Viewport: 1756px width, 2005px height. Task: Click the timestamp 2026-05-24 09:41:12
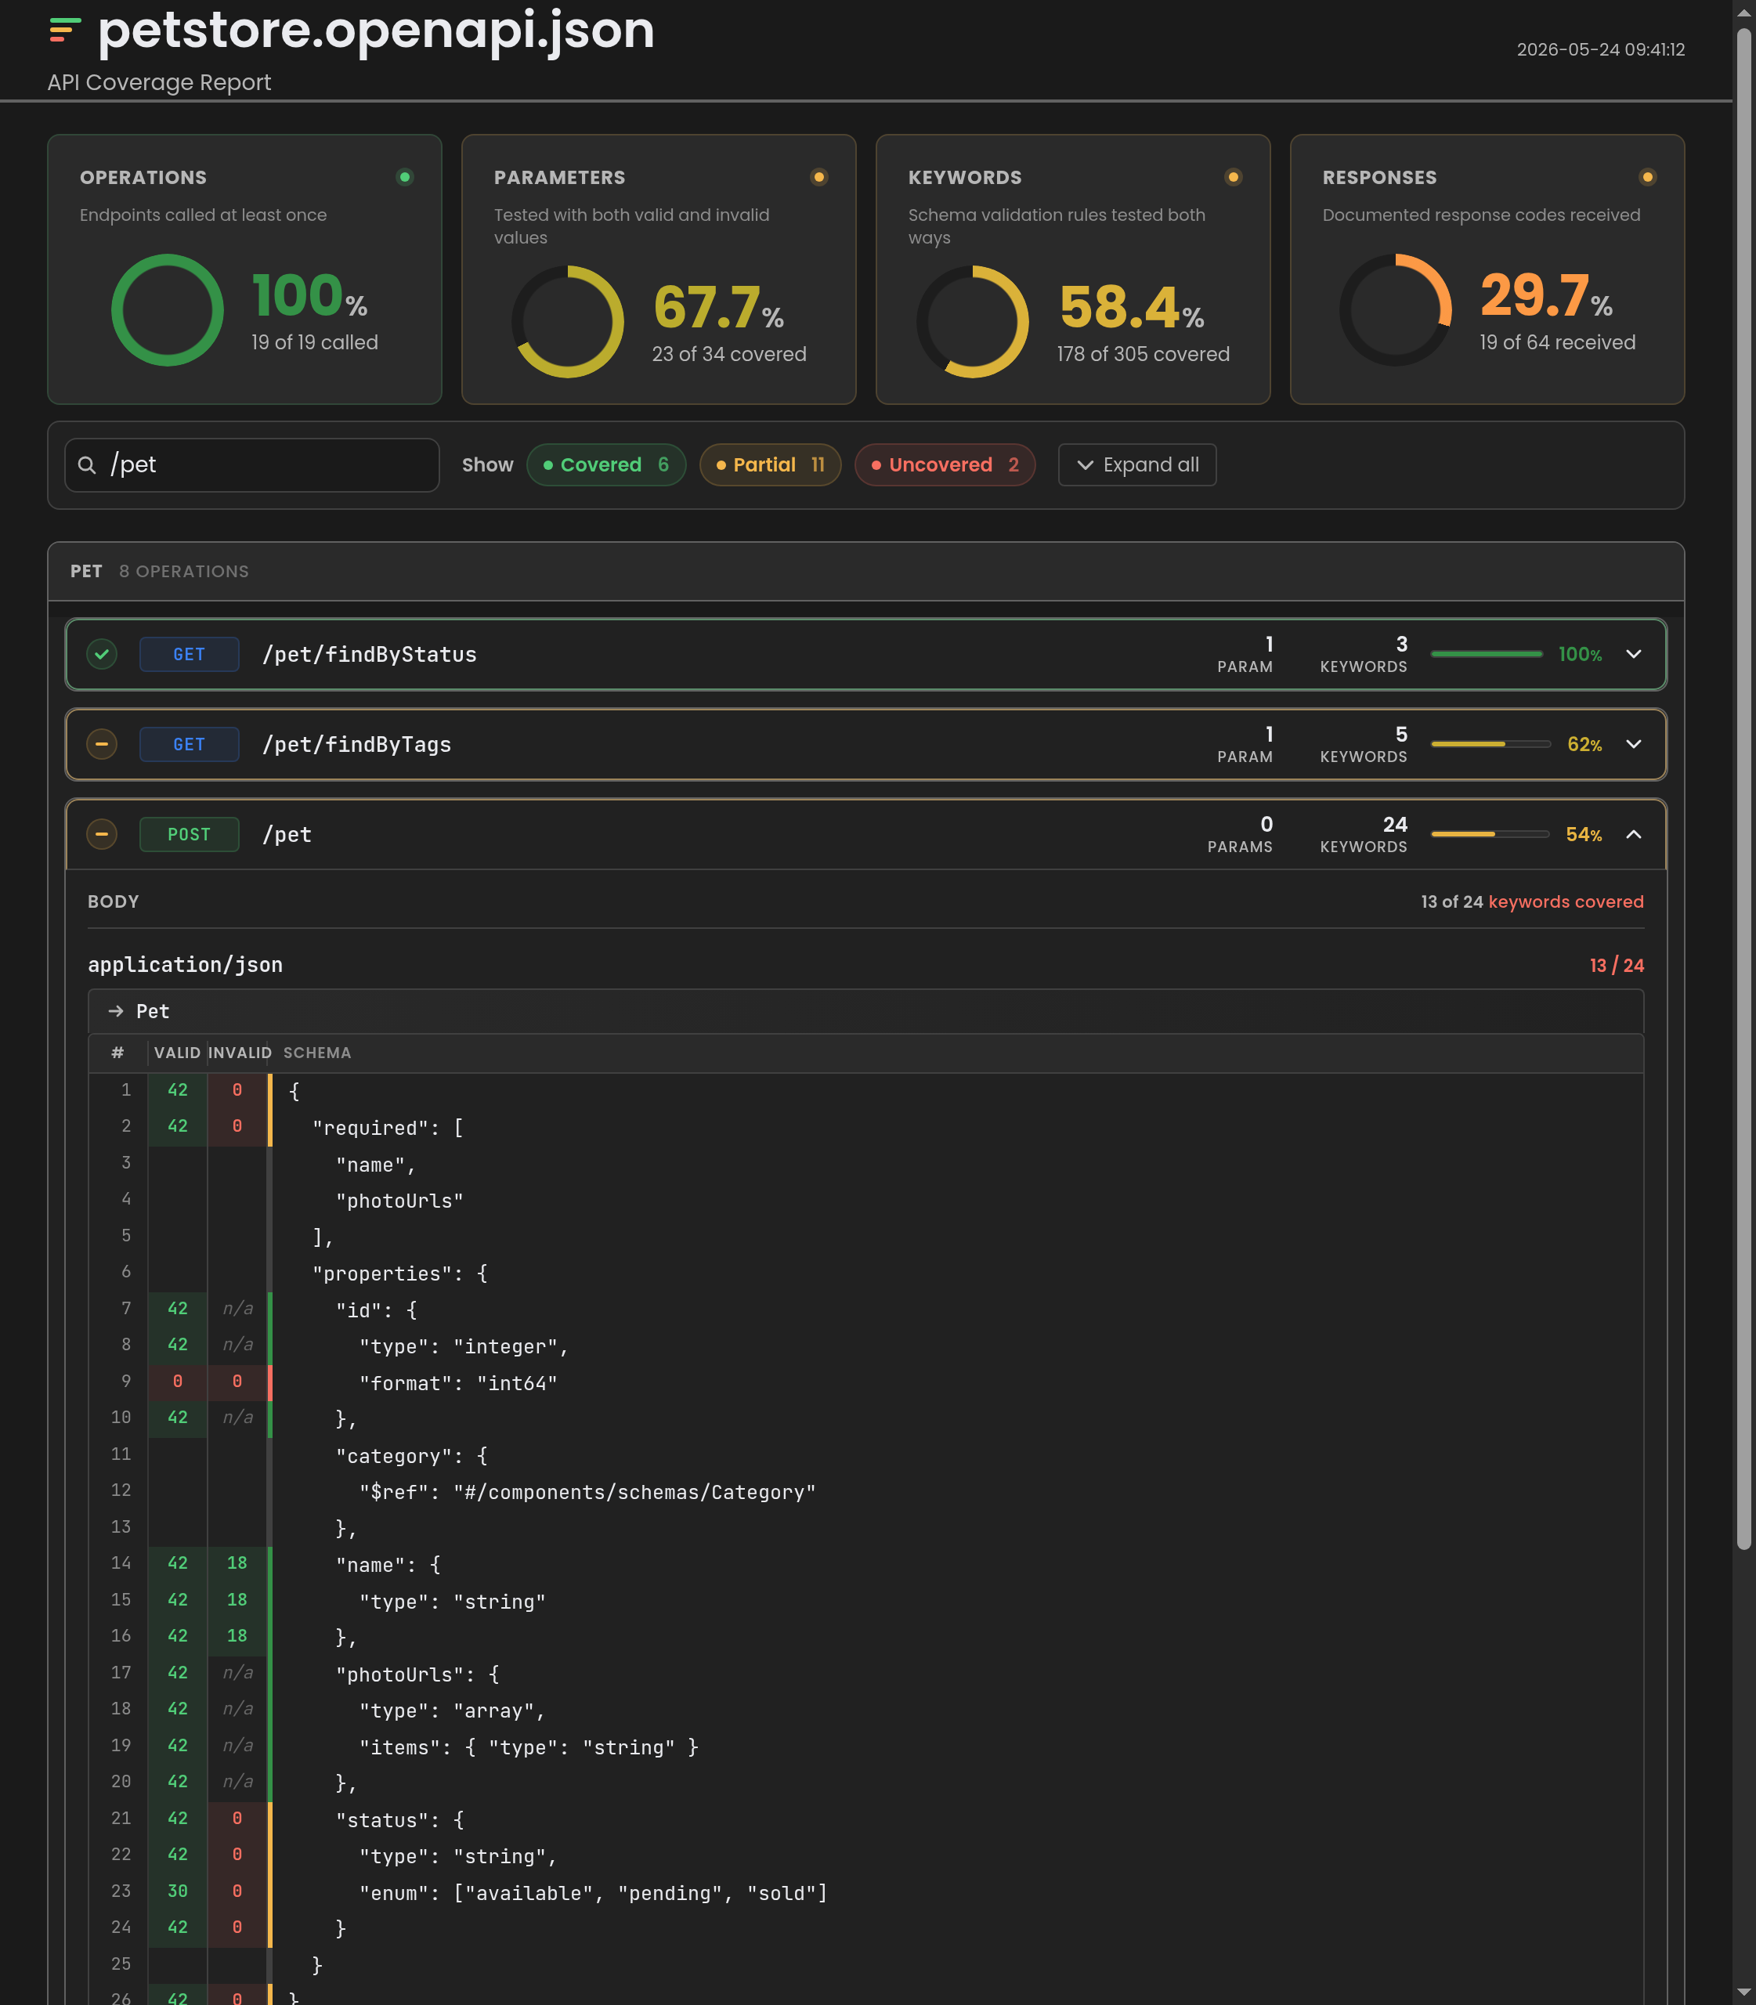pyautogui.click(x=1600, y=49)
